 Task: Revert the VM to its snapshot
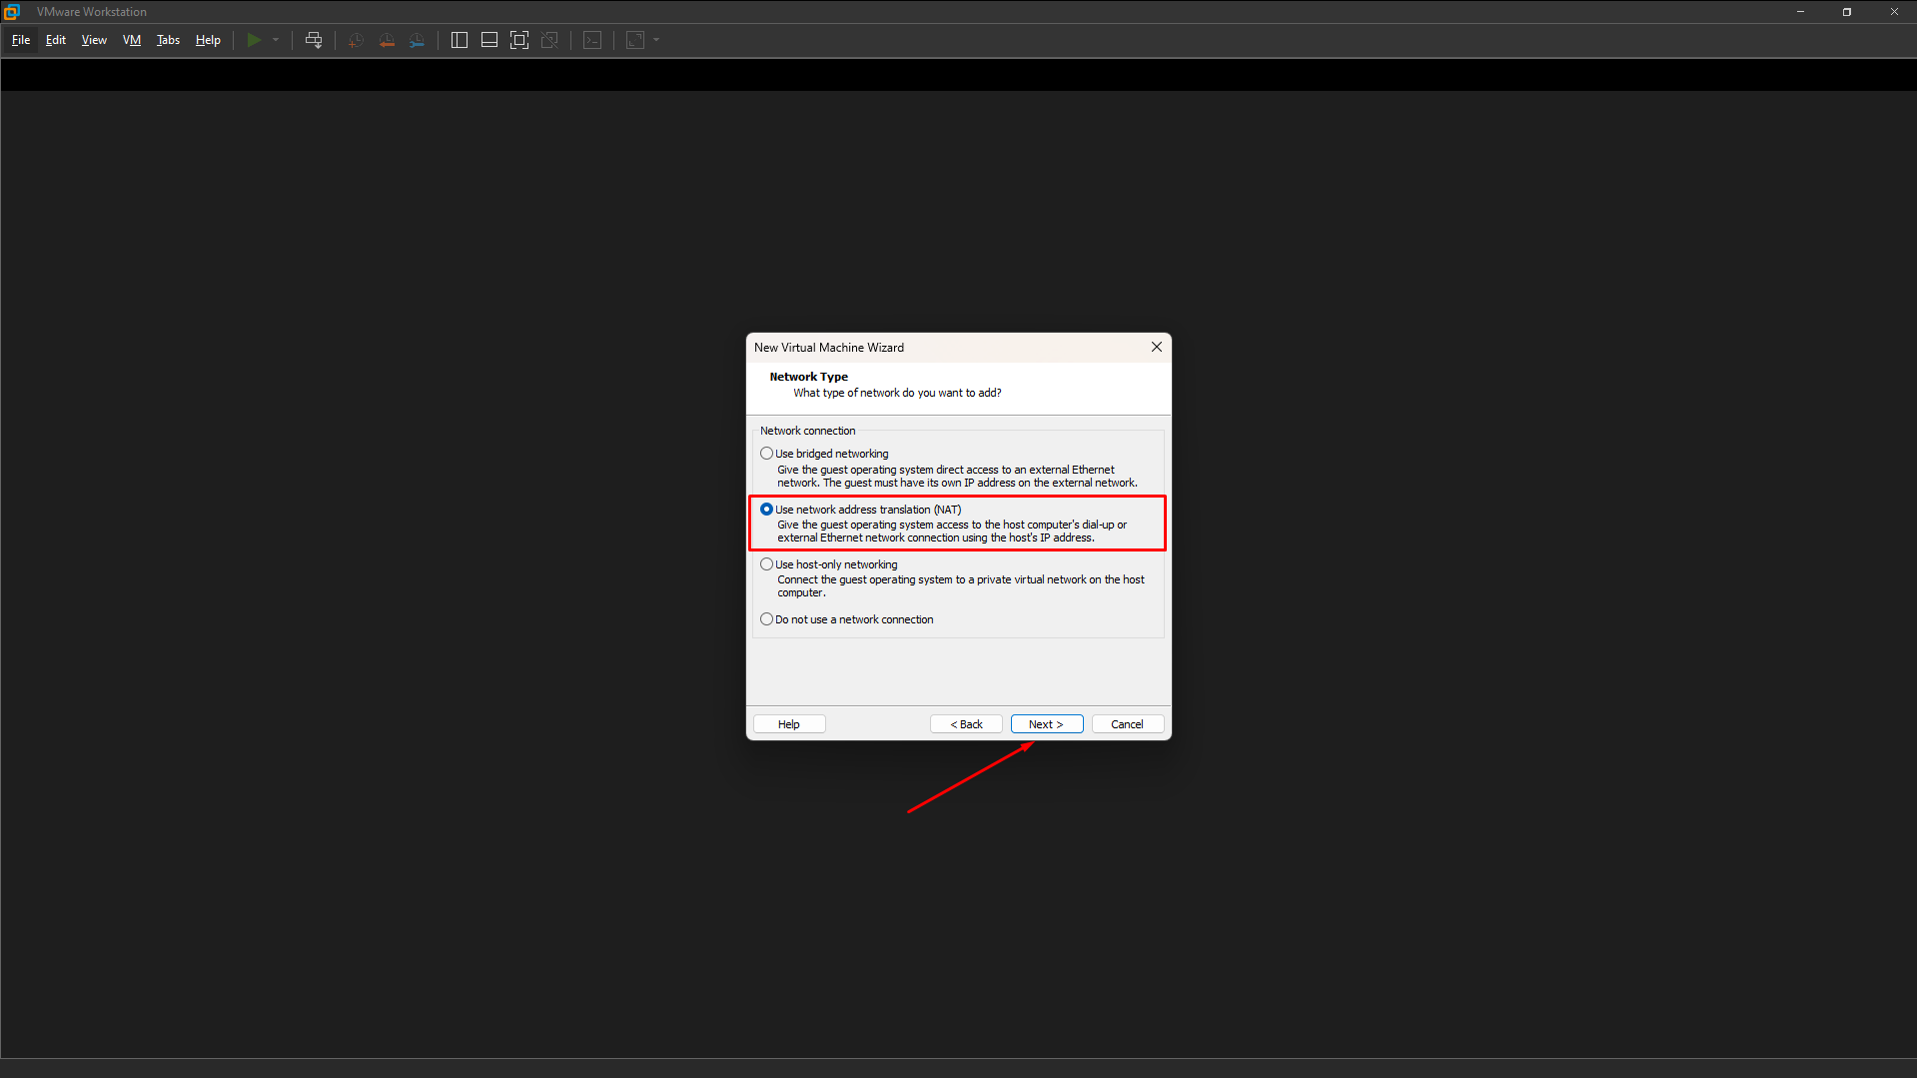tap(387, 40)
